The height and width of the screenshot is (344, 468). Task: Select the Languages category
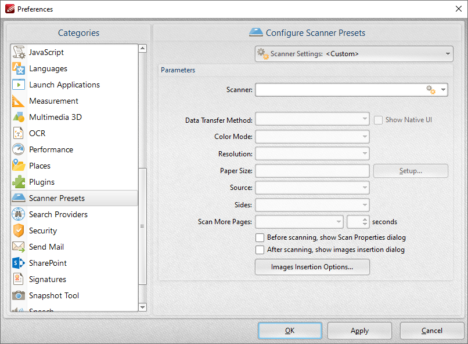coord(74,68)
